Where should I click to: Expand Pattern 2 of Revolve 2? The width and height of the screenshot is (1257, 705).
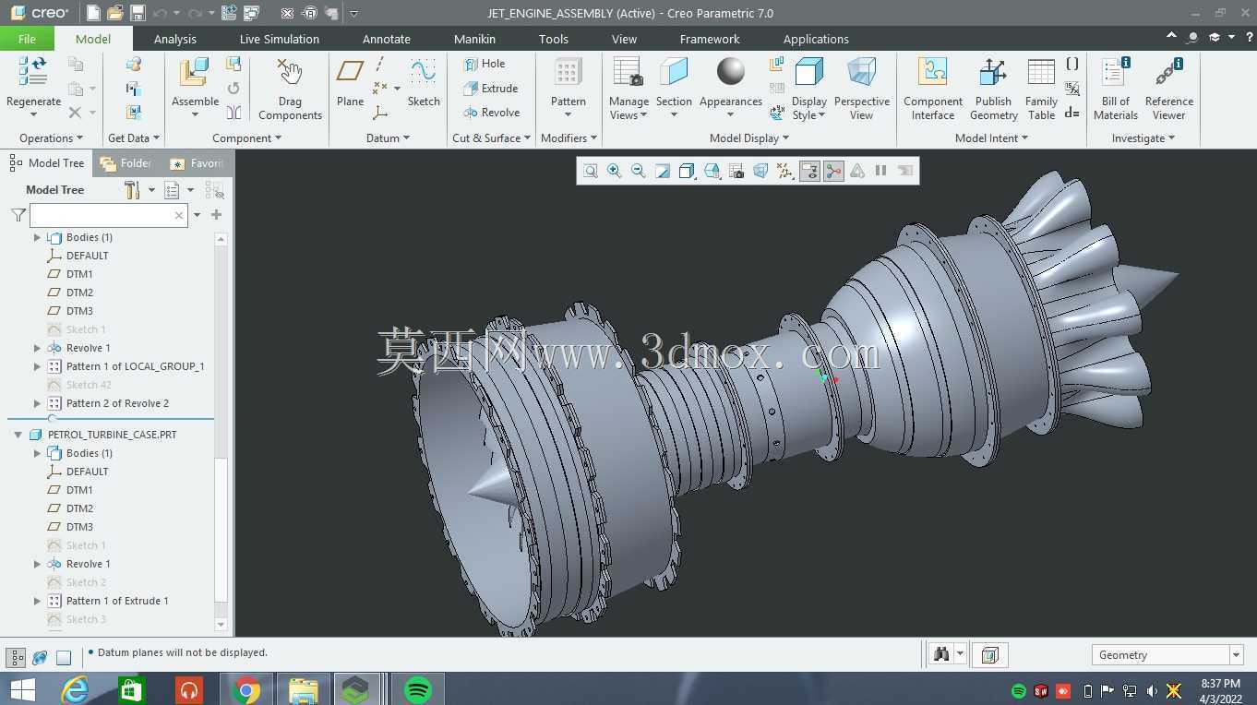[37, 403]
